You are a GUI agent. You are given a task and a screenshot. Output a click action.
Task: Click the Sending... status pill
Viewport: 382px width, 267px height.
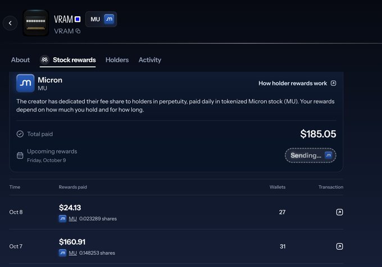point(310,155)
